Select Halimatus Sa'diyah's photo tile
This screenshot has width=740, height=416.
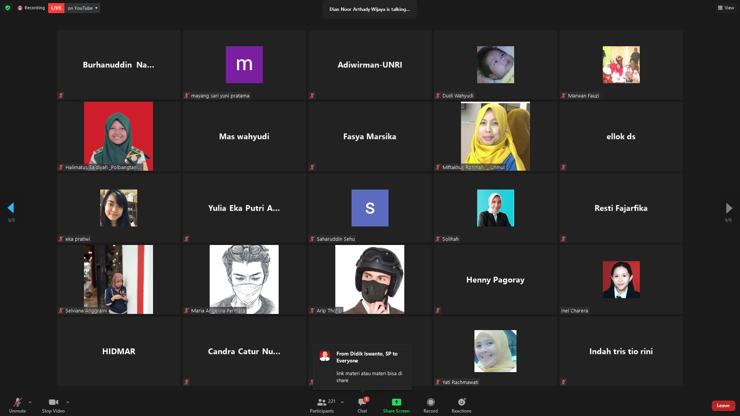point(118,136)
